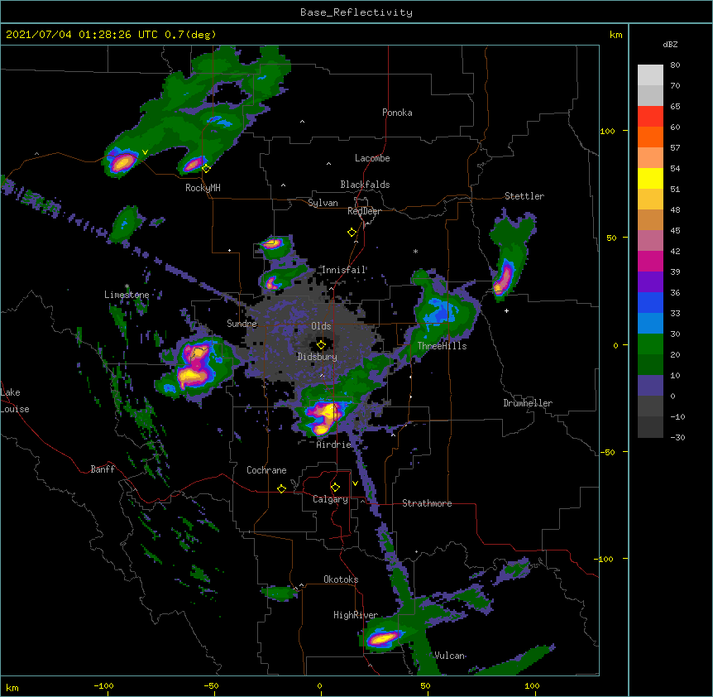Image resolution: width=713 pixels, height=697 pixels.
Task: Select the red swatch in the dBZ legend
Action: (x=650, y=116)
